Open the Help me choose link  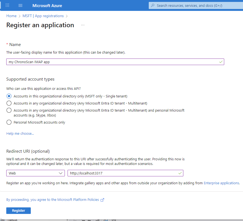20,134
